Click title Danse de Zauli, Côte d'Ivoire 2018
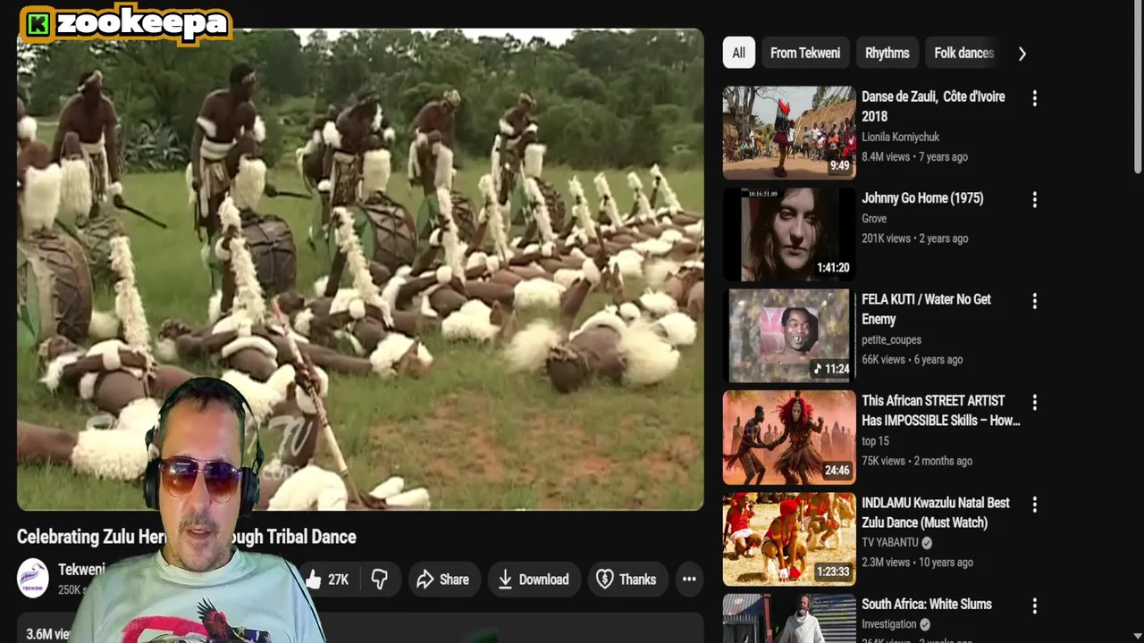Image resolution: width=1144 pixels, height=643 pixels. click(933, 106)
